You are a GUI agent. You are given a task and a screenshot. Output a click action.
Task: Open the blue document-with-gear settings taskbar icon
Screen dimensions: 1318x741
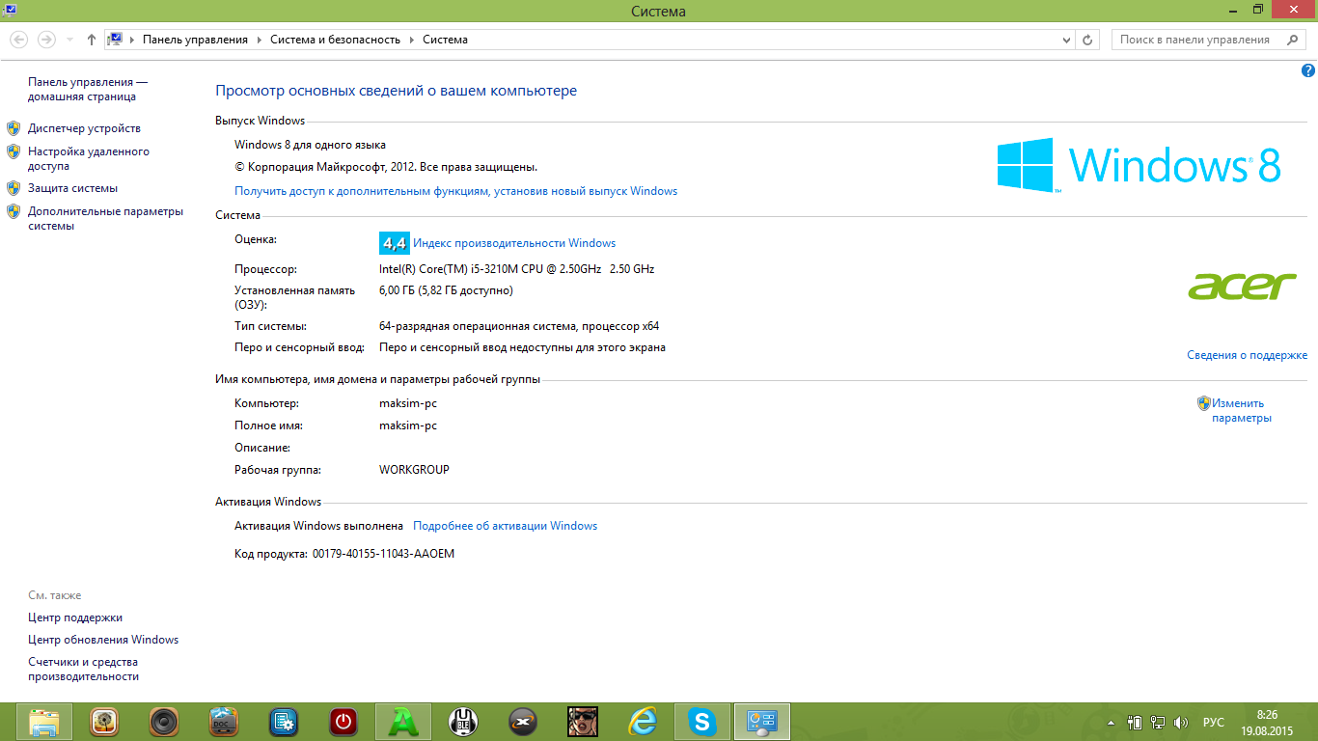[x=284, y=722]
